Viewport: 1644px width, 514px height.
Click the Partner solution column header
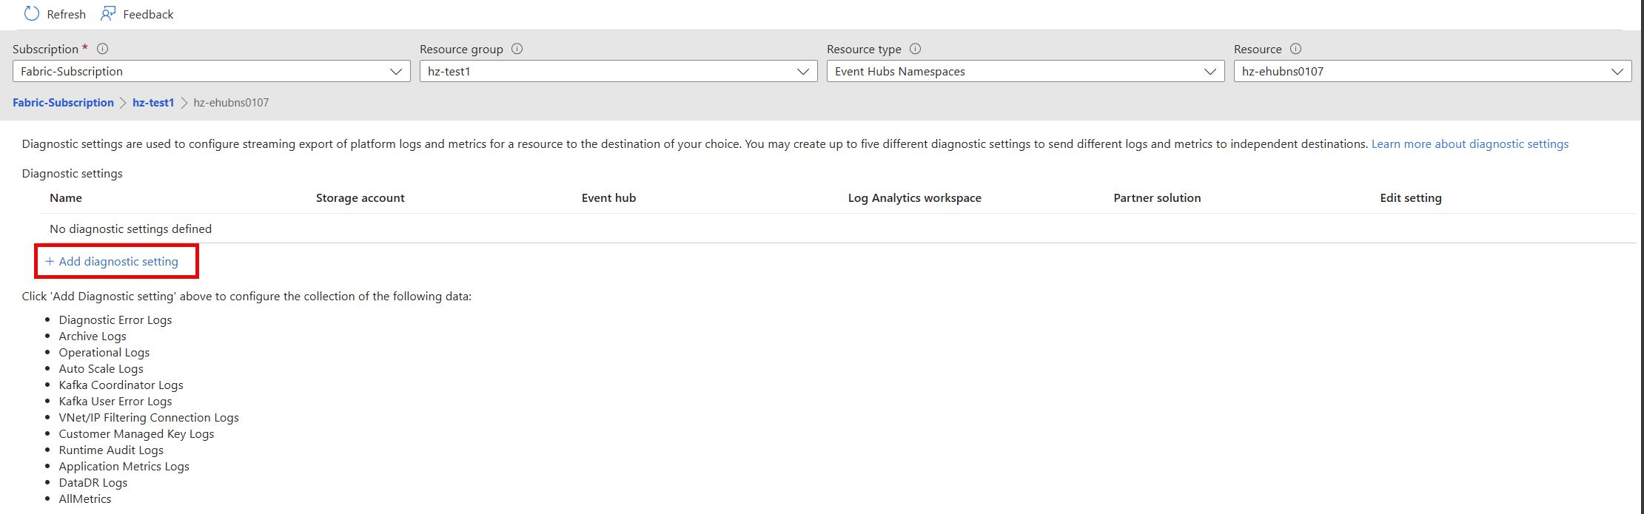click(1158, 198)
